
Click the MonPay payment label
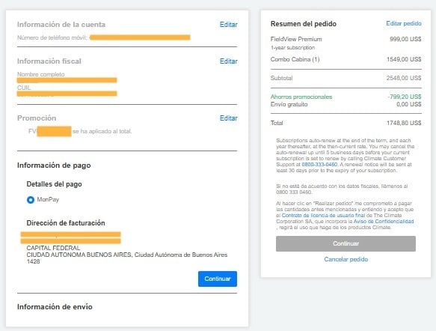point(48,199)
